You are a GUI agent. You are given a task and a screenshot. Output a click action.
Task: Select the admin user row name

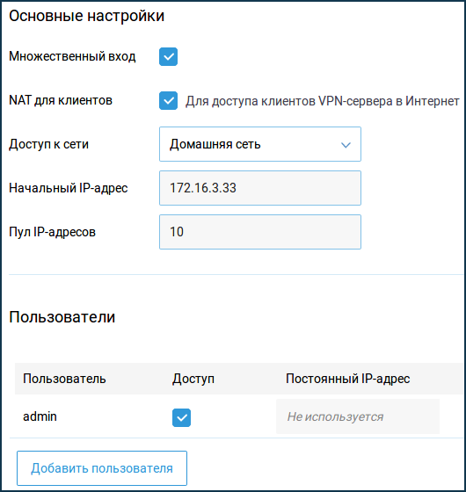coord(40,416)
